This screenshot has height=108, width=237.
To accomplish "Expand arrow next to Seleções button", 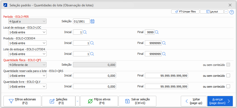I will point(77,101).
